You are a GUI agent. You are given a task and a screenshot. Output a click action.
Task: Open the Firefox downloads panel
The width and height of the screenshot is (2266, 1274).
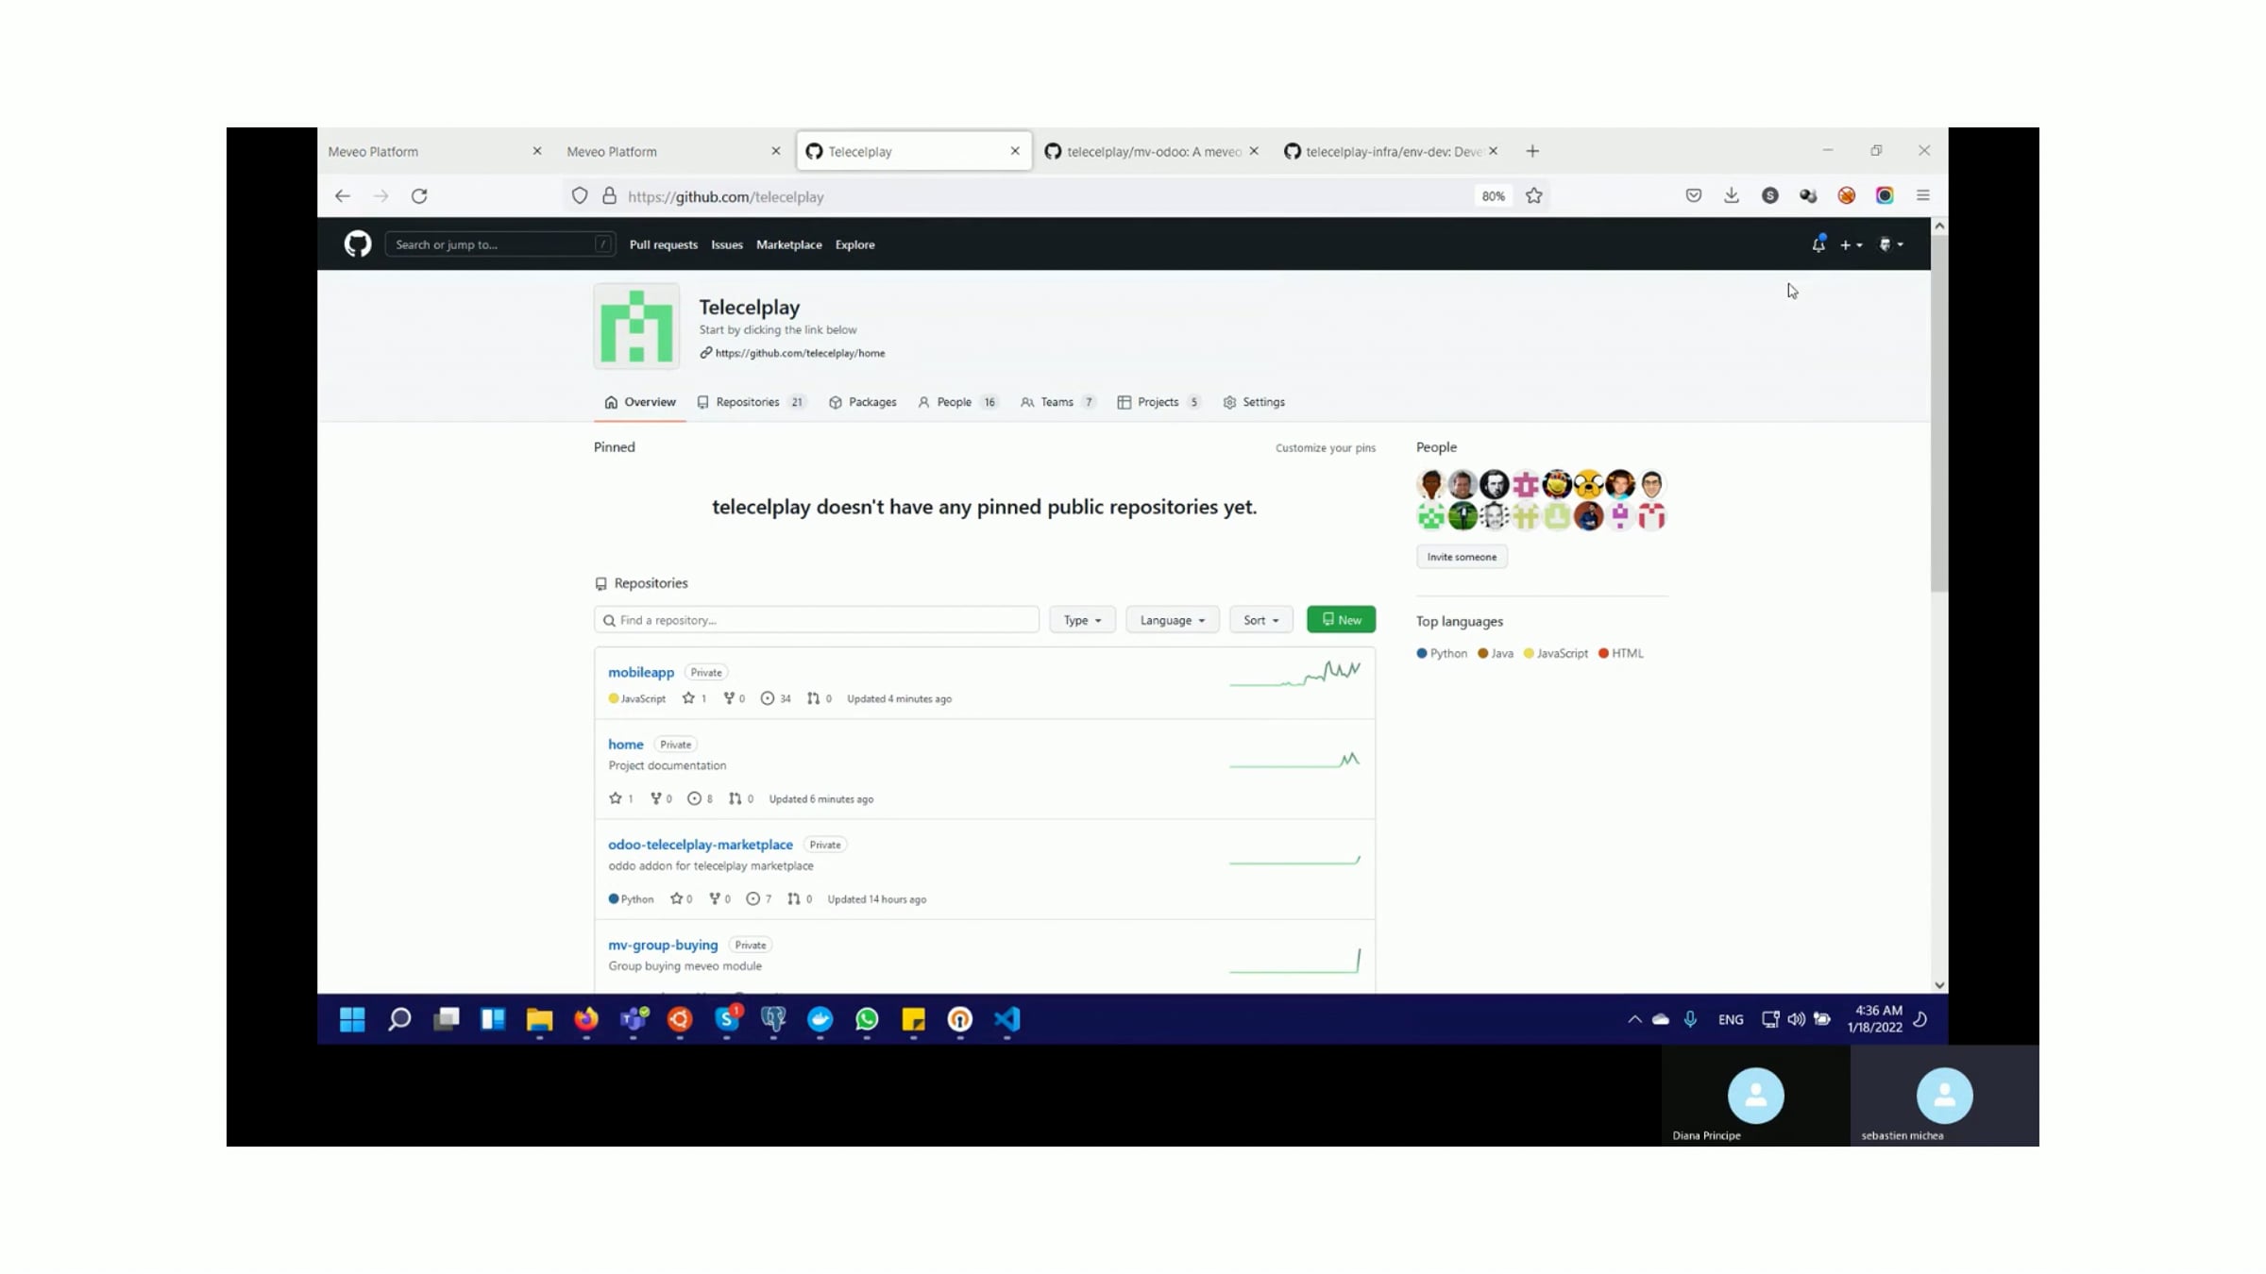click(1732, 195)
